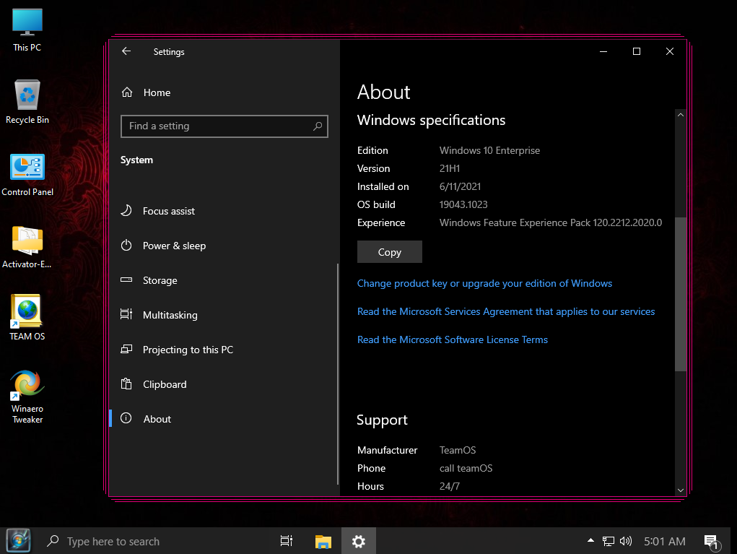The height and width of the screenshot is (554, 737).
Task: Click the back arrow in Settings
Action: pos(126,51)
